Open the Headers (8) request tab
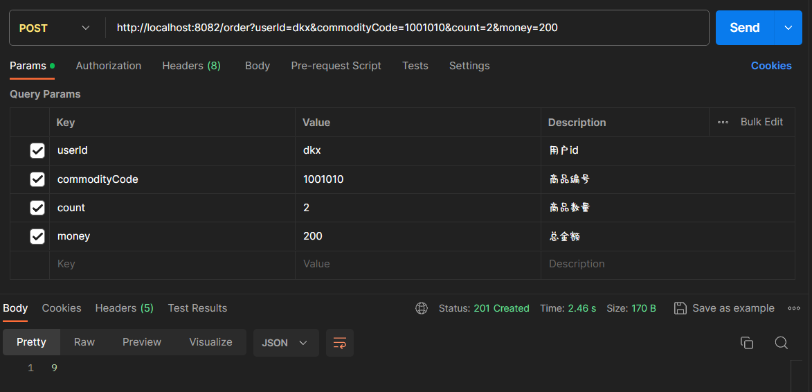The height and width of the screenshot is (392, 812). click(x=191, y=66)
